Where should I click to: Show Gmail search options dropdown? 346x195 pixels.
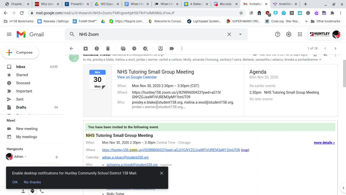pyautogui.click(x=240, y=34)
